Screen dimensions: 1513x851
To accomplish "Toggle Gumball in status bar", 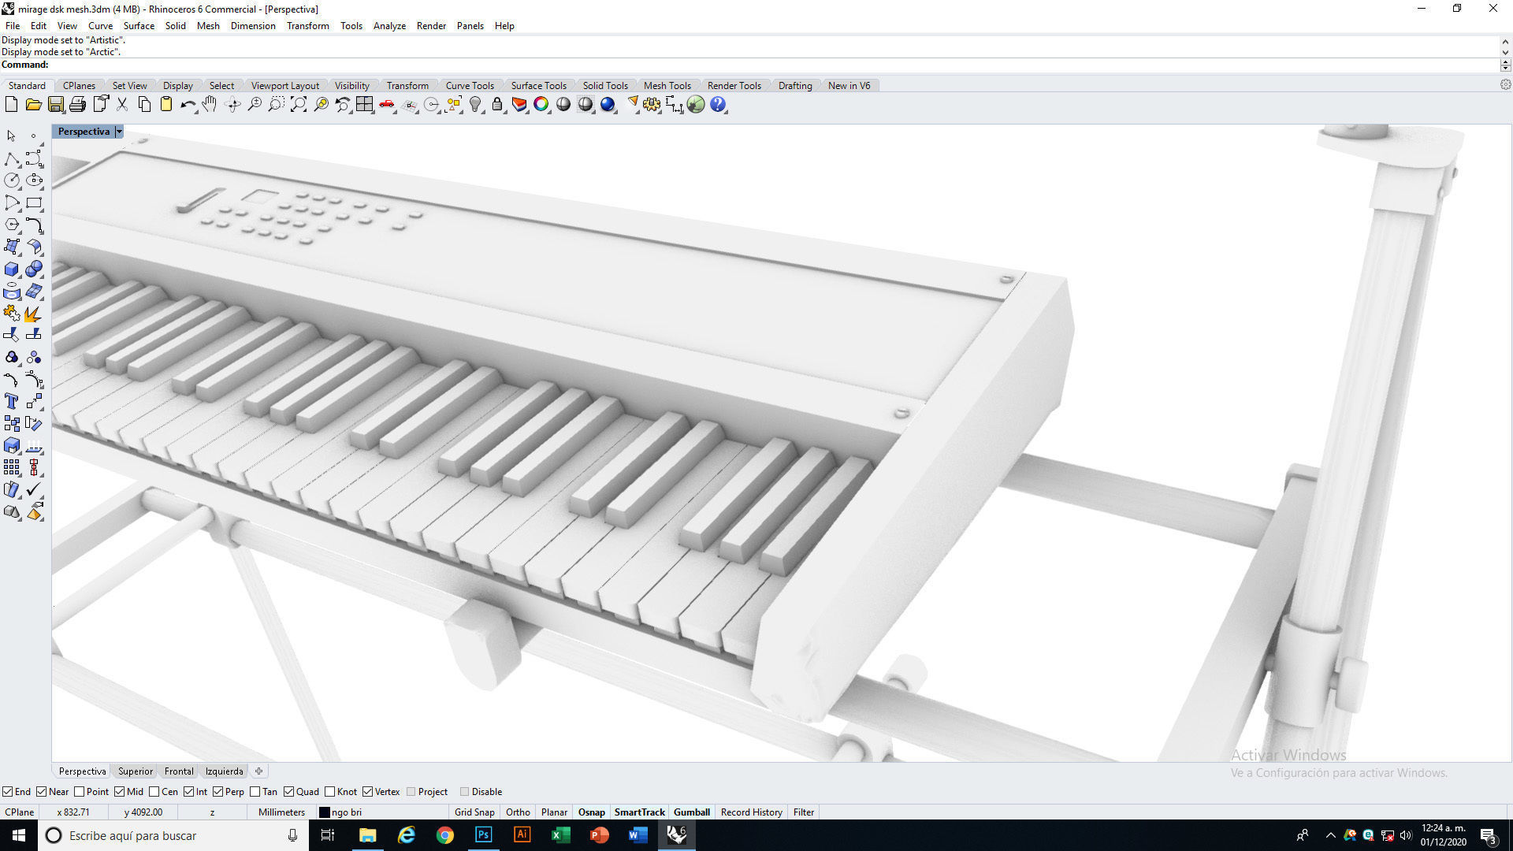I will (692, 812).
